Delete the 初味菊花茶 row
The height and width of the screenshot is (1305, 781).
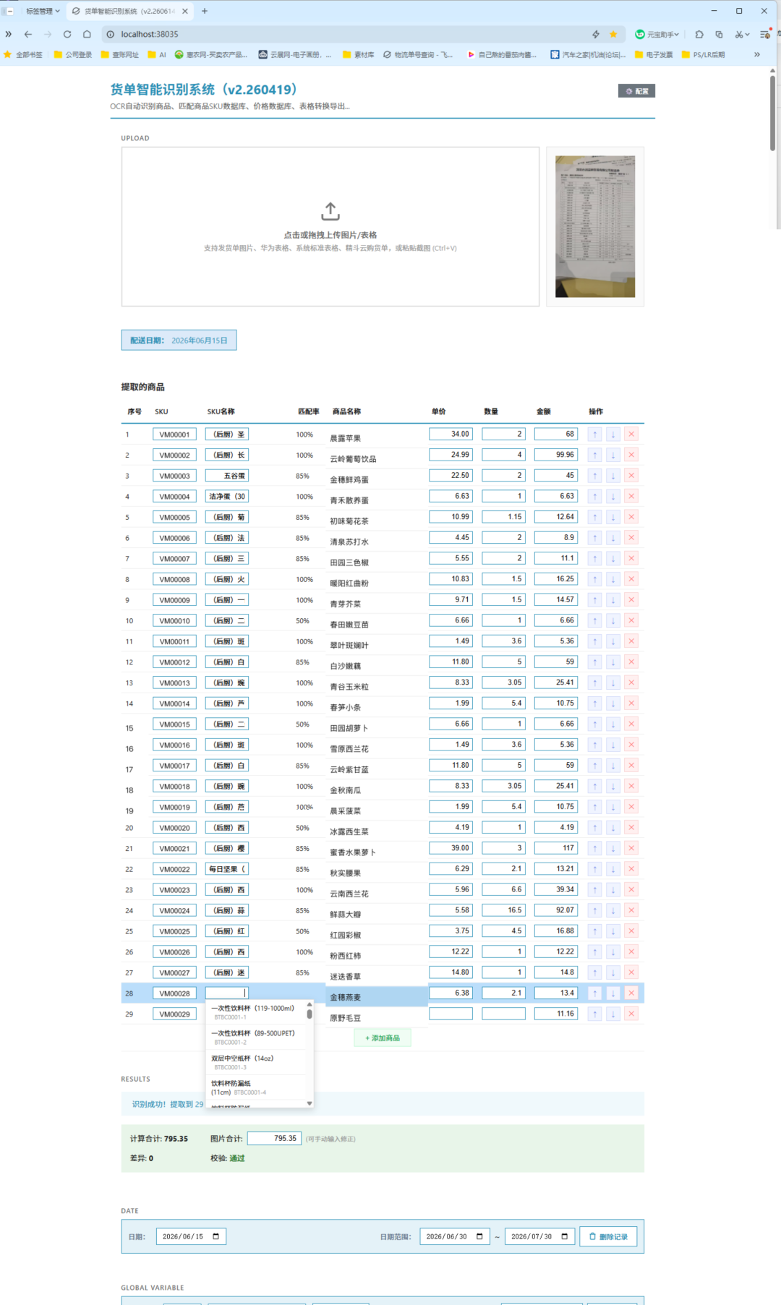[631, 517]
